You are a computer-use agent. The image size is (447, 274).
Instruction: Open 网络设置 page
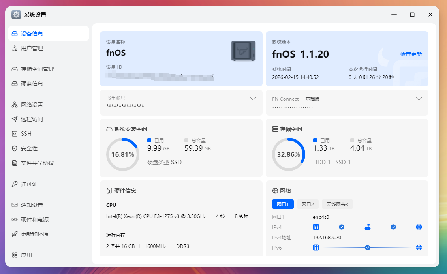[x=49, y=105]
